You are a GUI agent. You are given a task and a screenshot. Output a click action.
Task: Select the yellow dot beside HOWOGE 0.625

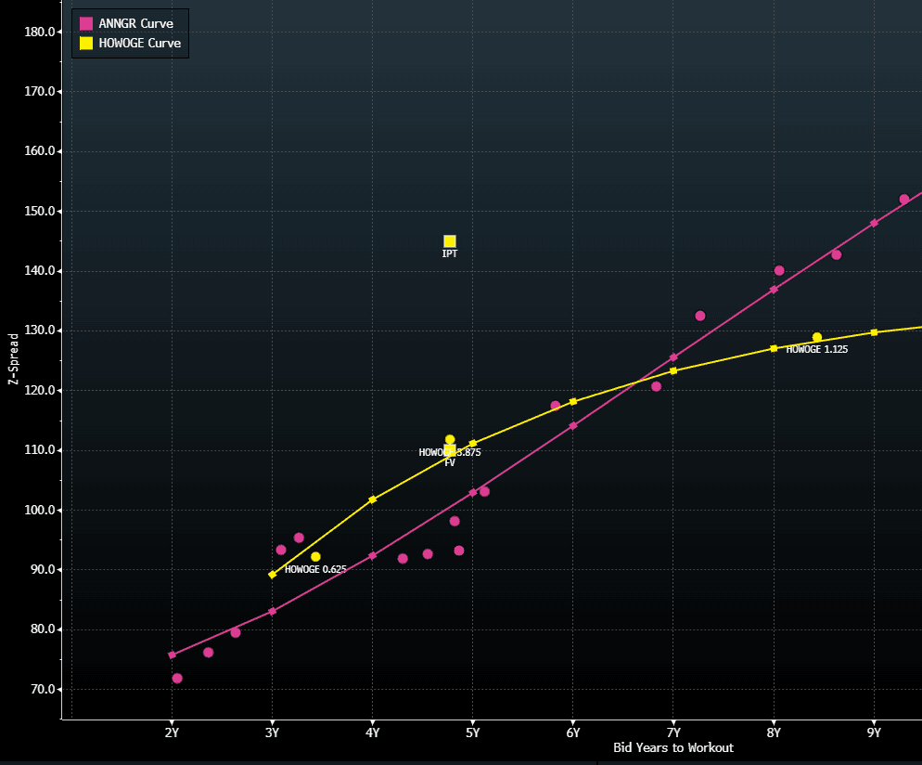click(315, 557)
